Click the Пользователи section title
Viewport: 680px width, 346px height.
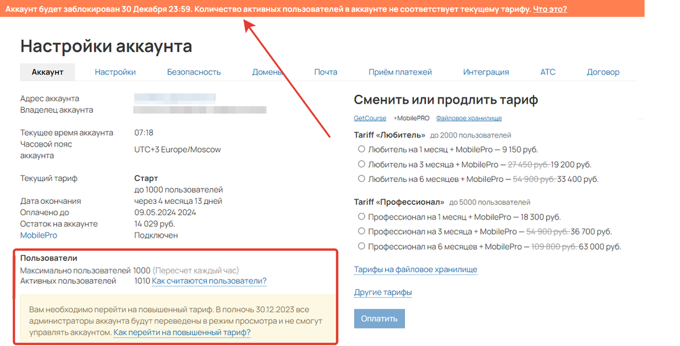coord(49,258)
